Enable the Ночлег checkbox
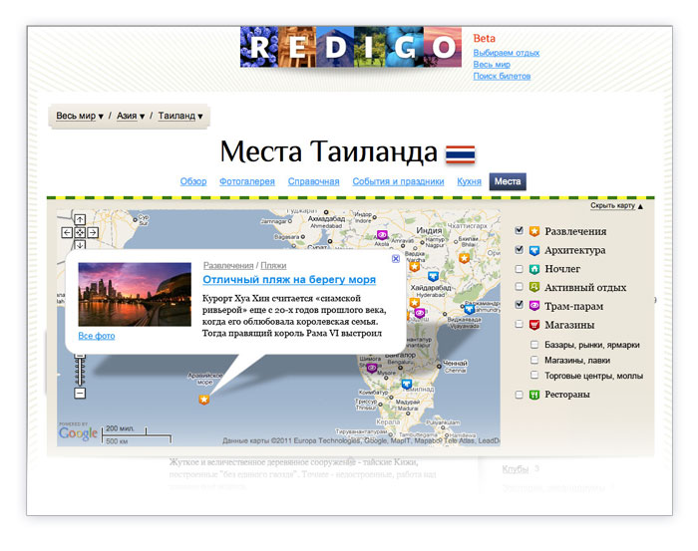698x551 pixels. pos(519,269)
